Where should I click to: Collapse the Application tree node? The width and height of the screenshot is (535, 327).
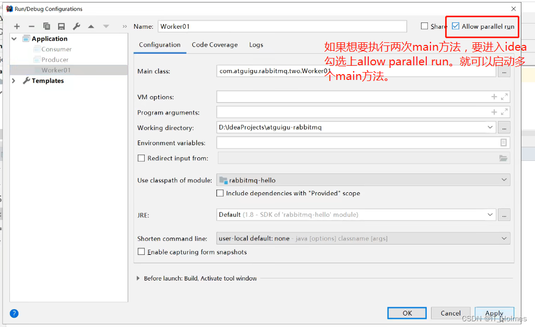point(14,39)
